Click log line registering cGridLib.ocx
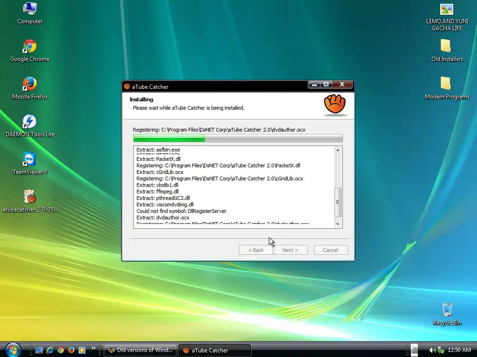Screen dimensions: 477x357 click(220, 178)
